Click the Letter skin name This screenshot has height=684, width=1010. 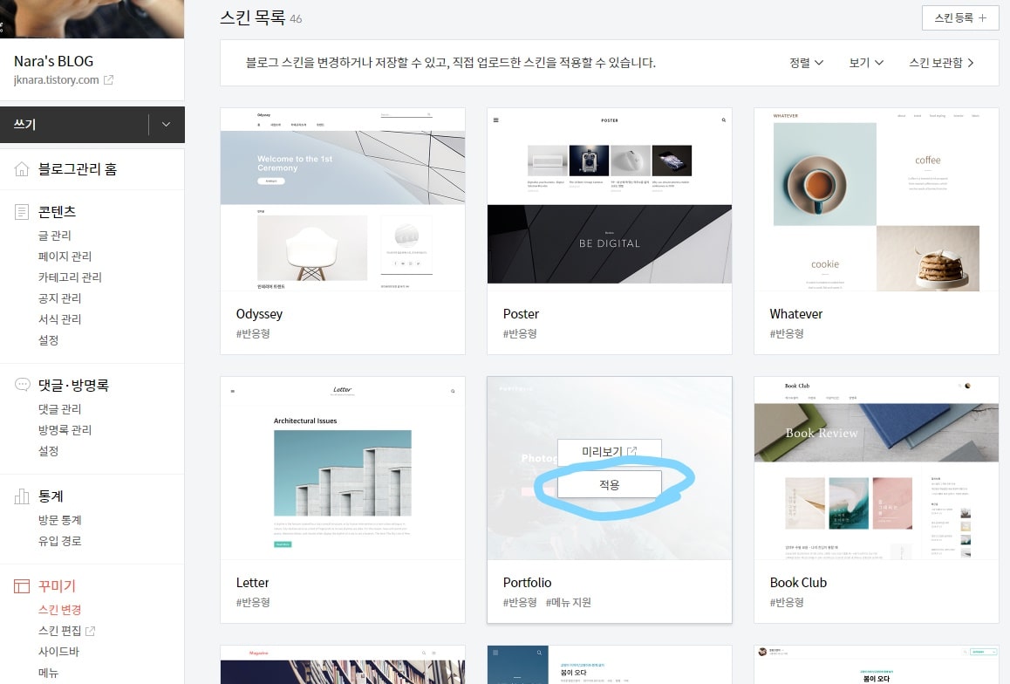(x=253, y=582)
